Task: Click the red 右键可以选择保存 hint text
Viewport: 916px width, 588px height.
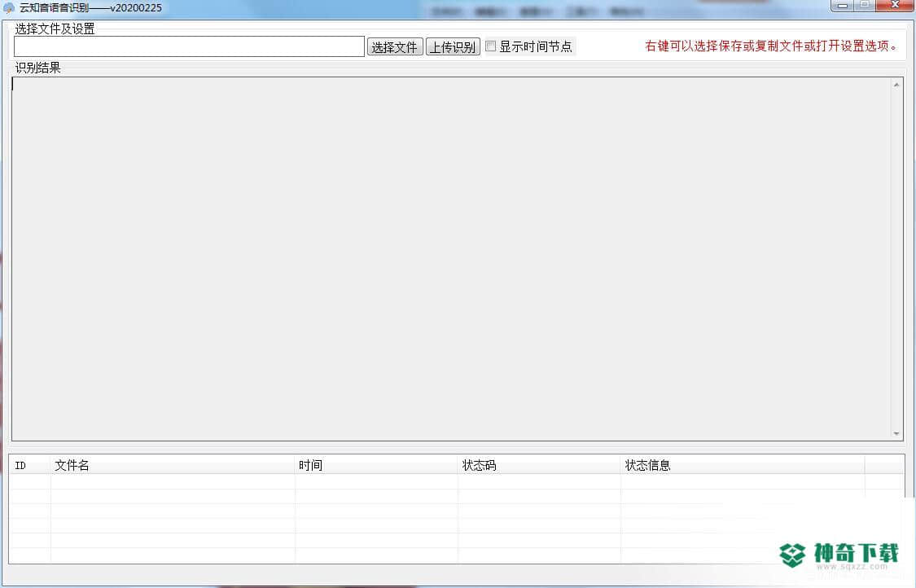Action: (771, 46)
